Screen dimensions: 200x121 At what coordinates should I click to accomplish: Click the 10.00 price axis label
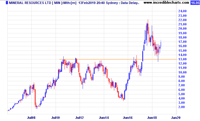click(x=182, y=72)
